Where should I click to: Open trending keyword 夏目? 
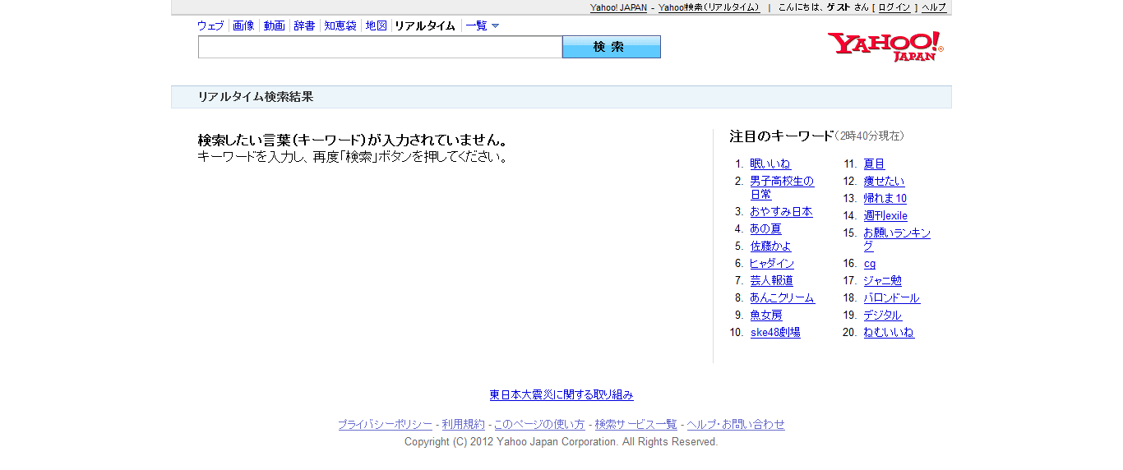click(874, 164)
